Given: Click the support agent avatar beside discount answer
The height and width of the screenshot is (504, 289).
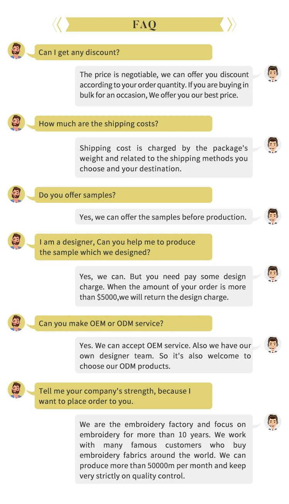Looking at the screenshot, I should 272,73.
